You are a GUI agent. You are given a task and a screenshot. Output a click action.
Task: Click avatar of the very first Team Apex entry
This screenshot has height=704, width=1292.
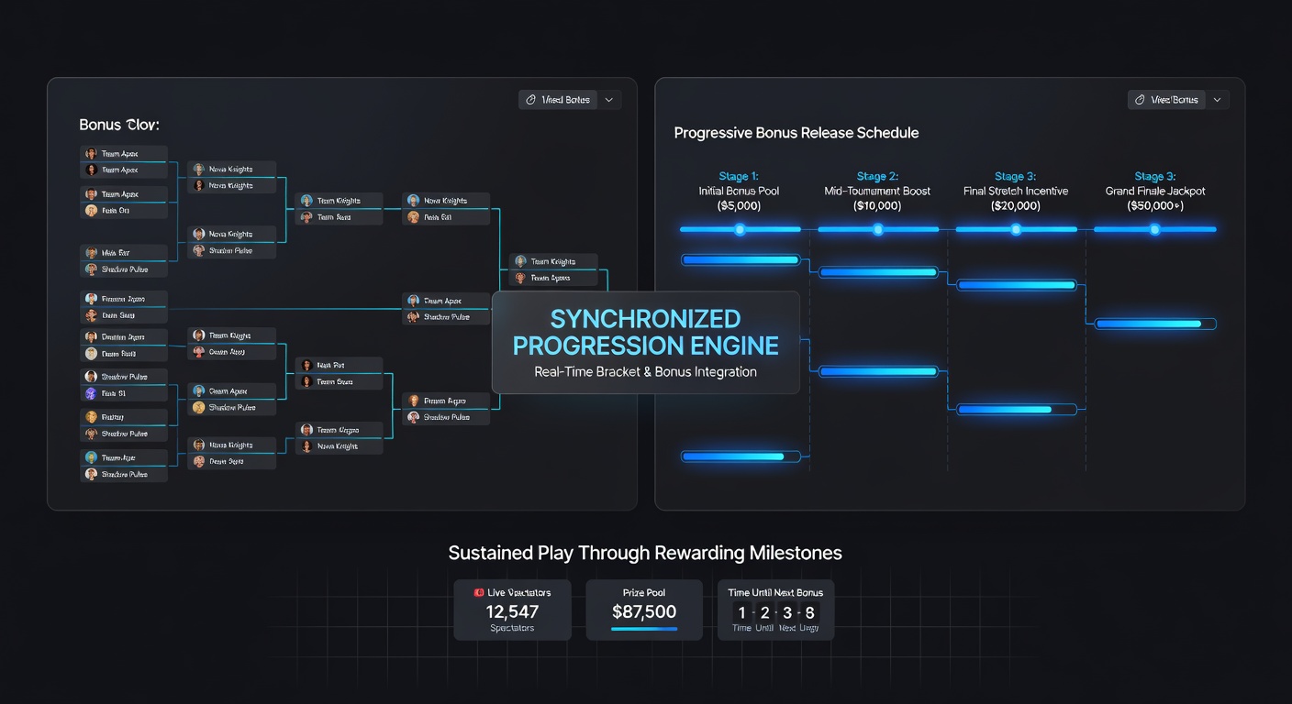[91, 154]
